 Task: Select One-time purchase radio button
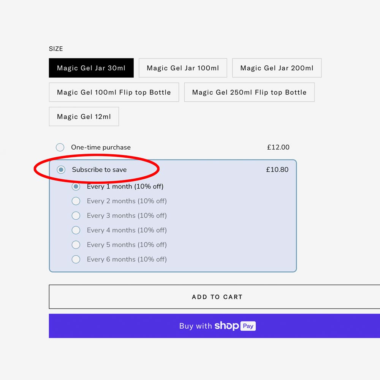[x=60, y=147]
